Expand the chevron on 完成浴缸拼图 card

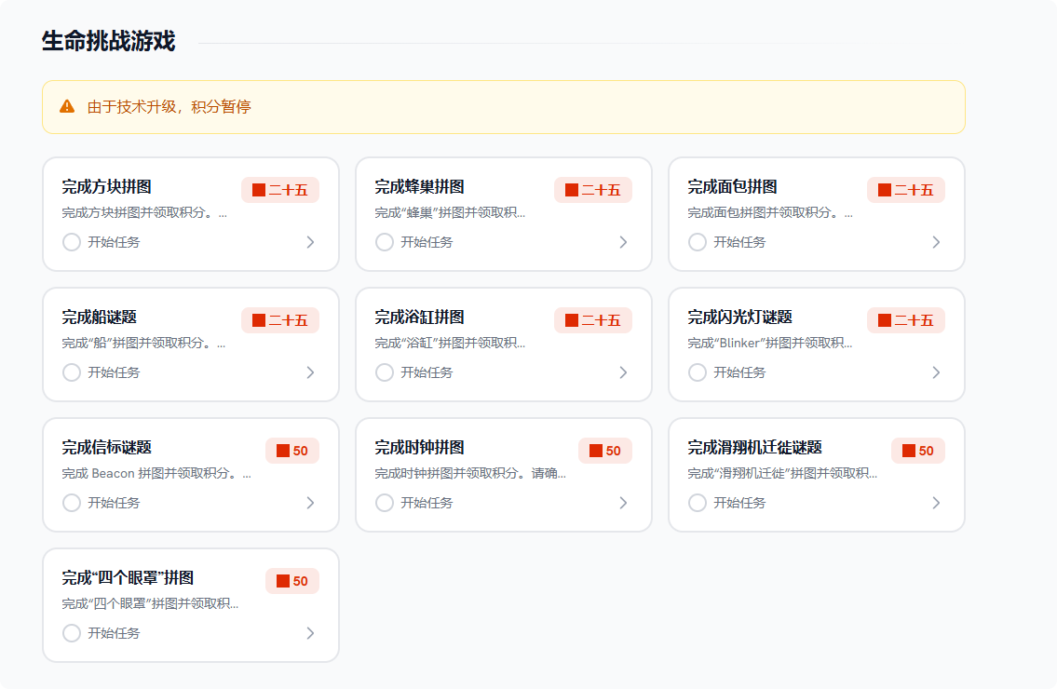click(623, 372)
